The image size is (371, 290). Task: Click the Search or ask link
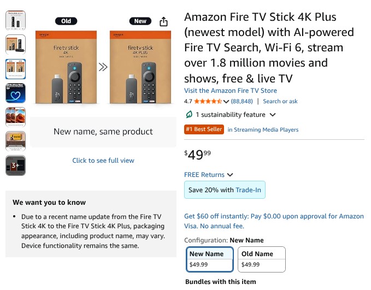(x=280, y=102)
